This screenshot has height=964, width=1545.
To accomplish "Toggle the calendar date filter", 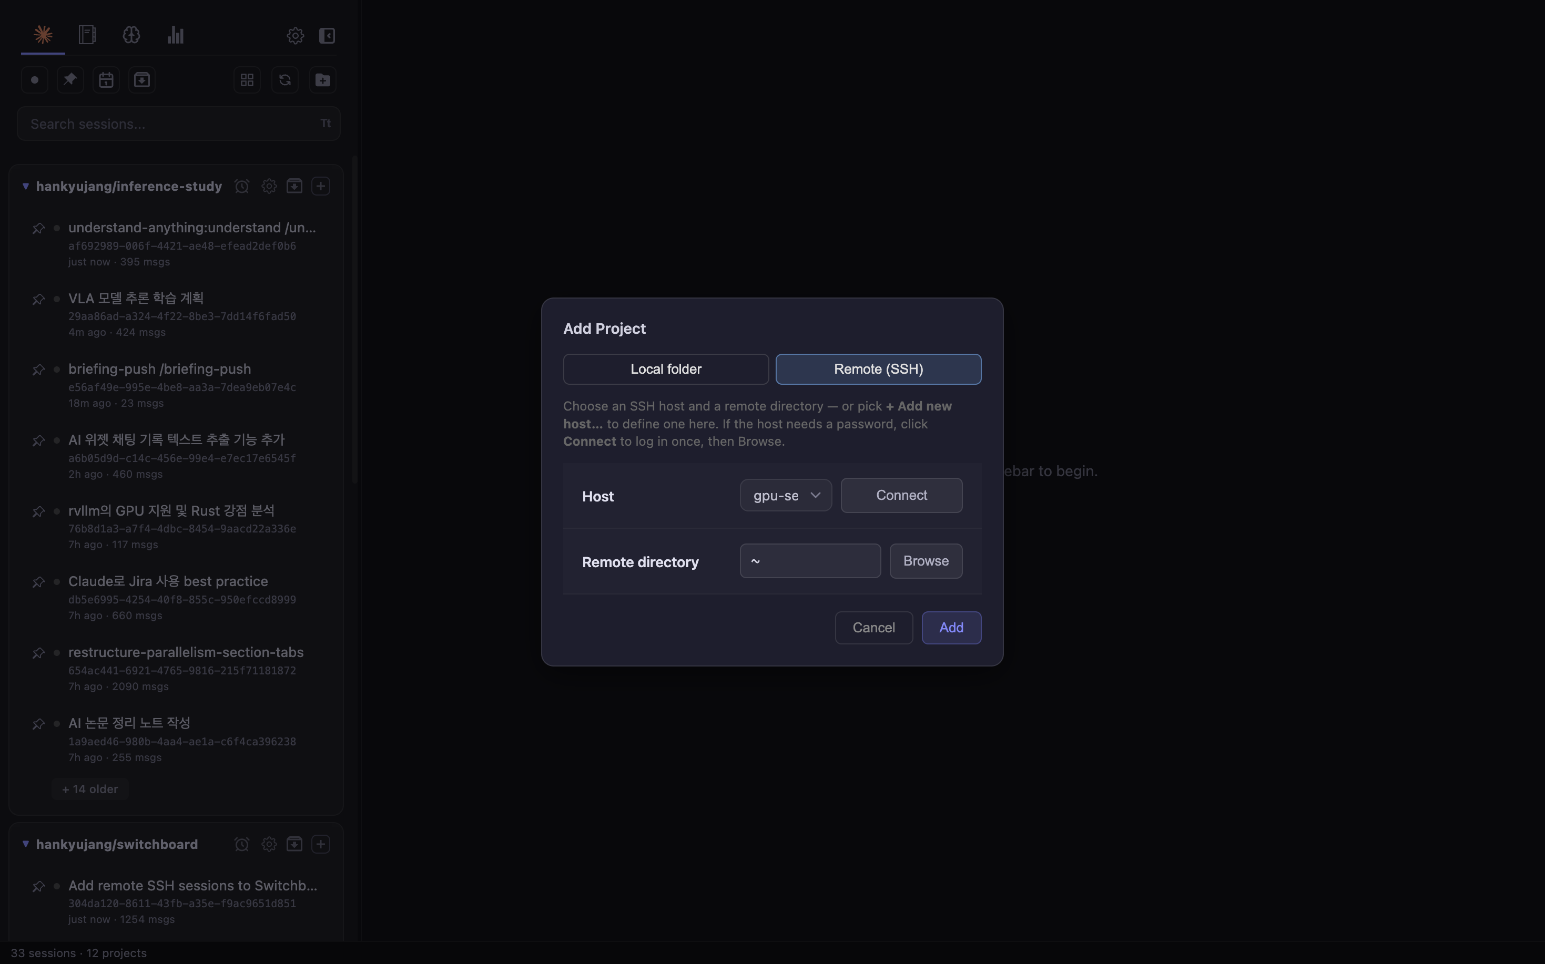I will coord(106,80).
